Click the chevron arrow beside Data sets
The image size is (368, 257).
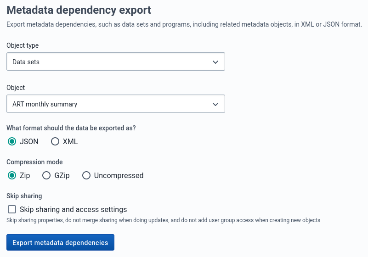coord(215,62)
